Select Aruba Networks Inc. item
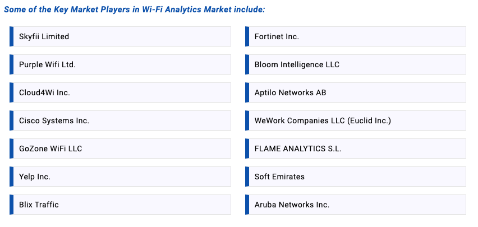 coord(292,205)
